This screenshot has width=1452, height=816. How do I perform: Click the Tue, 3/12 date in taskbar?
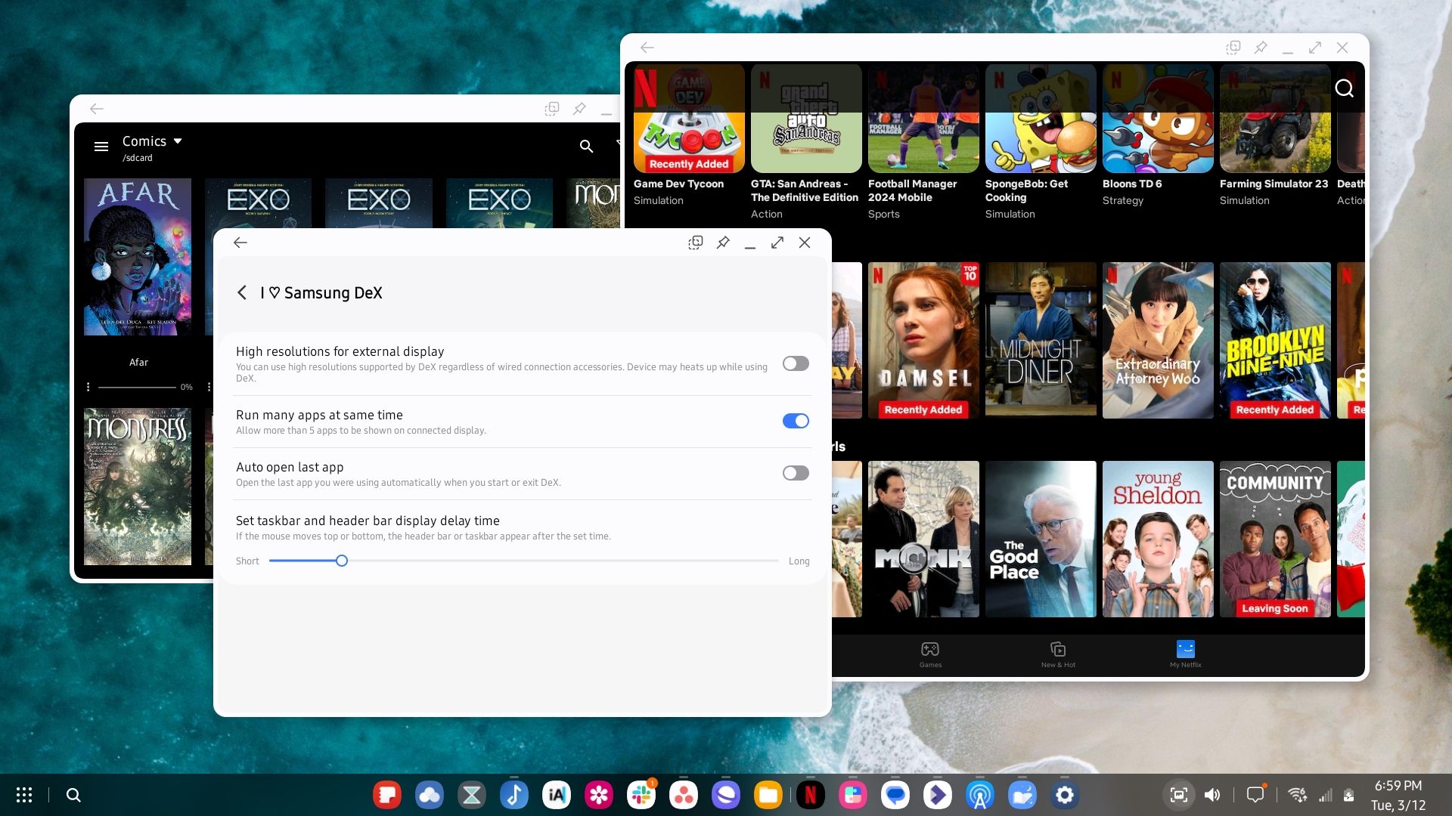1398,805
